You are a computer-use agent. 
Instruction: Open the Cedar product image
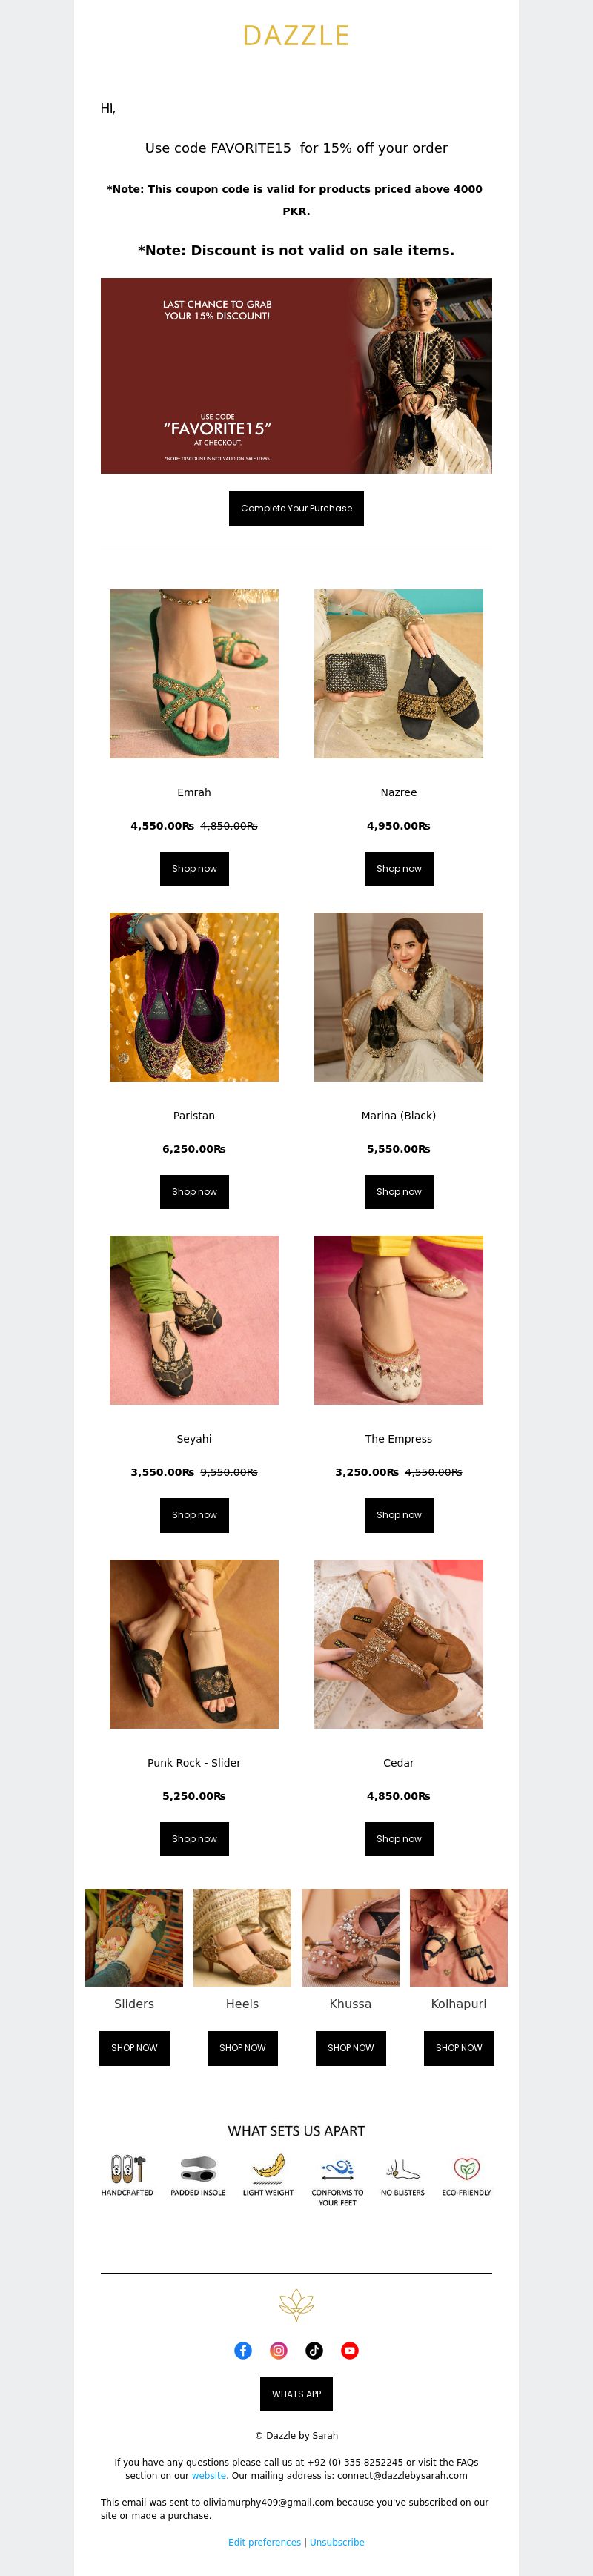398,1643
